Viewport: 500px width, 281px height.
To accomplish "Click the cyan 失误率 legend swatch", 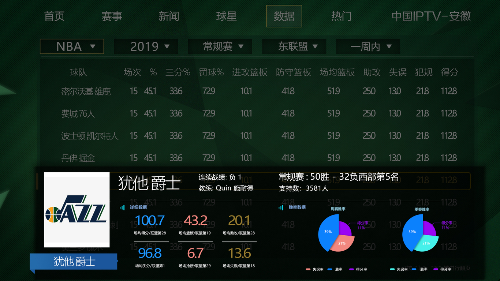I will pyautogui.click(x=392, y=269).
